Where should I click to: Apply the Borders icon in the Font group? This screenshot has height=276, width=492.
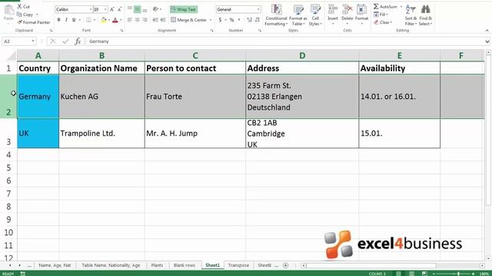(x=89, y=20)
